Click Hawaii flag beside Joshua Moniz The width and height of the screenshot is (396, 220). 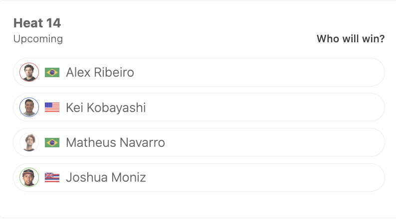point(52,177)
